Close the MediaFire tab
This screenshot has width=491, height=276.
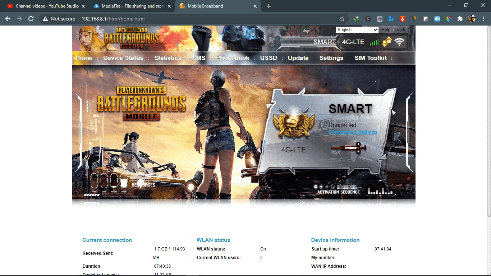pyautogui.click(x=169, y=6)
